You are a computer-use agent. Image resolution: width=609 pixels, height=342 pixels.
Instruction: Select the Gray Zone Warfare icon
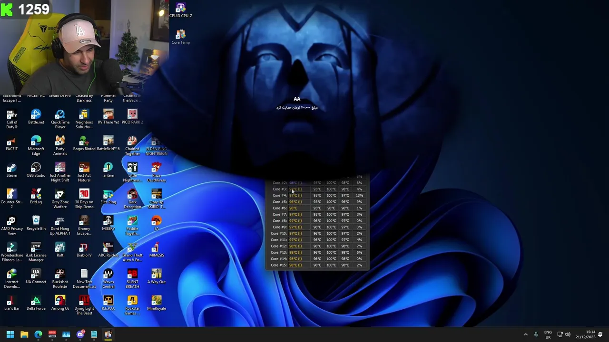coord(60,199)
